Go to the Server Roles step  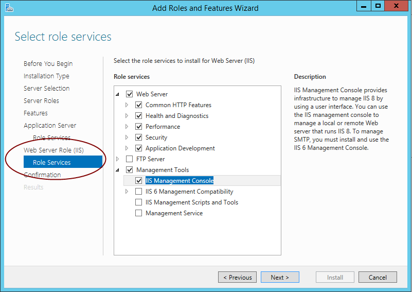click(x=41, y=101)
